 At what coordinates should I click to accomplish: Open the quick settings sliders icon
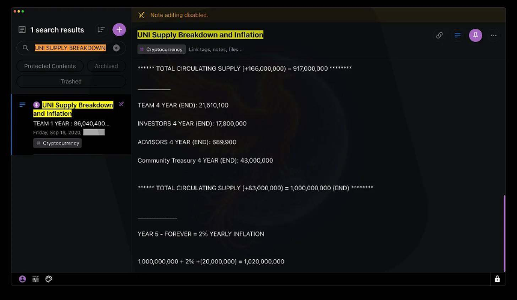35,279
